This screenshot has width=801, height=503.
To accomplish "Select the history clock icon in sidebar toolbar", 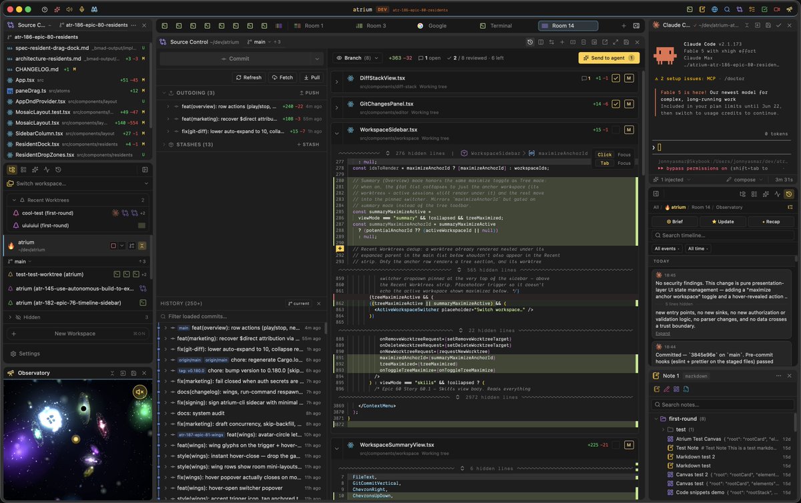I will 58,170.
